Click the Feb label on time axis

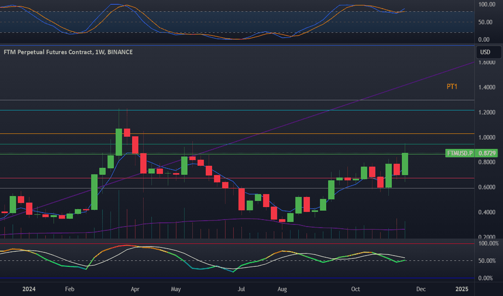pyautogui.click(x=70, y=289)
